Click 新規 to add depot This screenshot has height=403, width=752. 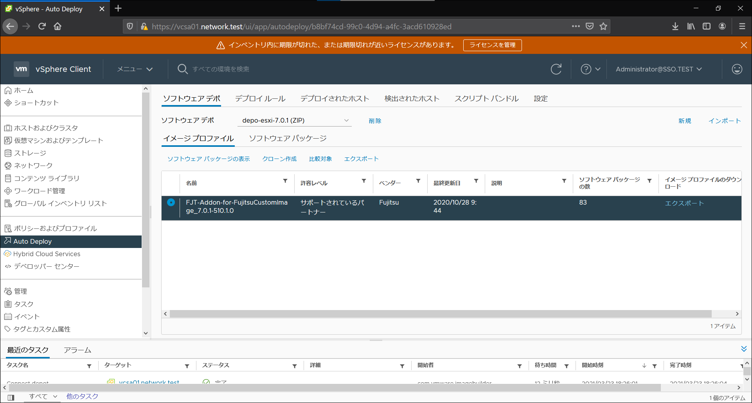coord(685,121)
